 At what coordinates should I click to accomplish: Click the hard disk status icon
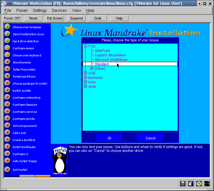[x=191, y=184]
